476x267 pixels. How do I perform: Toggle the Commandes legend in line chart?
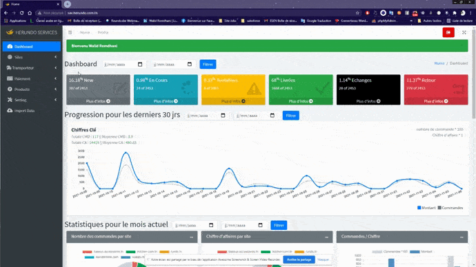(450, 208)
